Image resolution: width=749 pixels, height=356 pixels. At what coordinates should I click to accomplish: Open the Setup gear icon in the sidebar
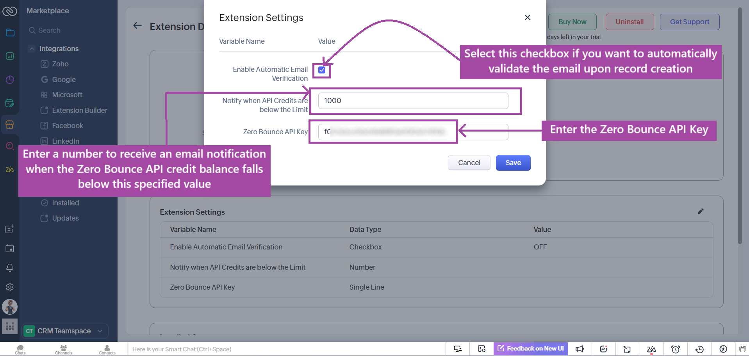coord(10,287)
